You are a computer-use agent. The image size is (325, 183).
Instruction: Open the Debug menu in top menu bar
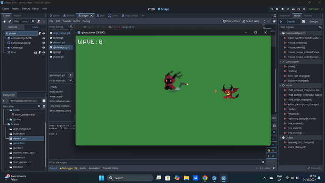(26, 8)
